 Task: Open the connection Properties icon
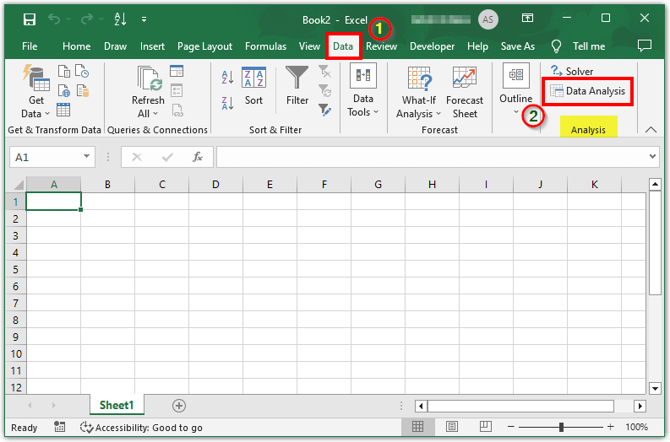tap(177, 90)
